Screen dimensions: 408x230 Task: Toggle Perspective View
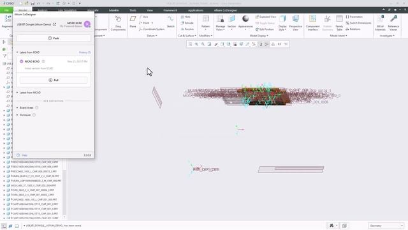295,23
